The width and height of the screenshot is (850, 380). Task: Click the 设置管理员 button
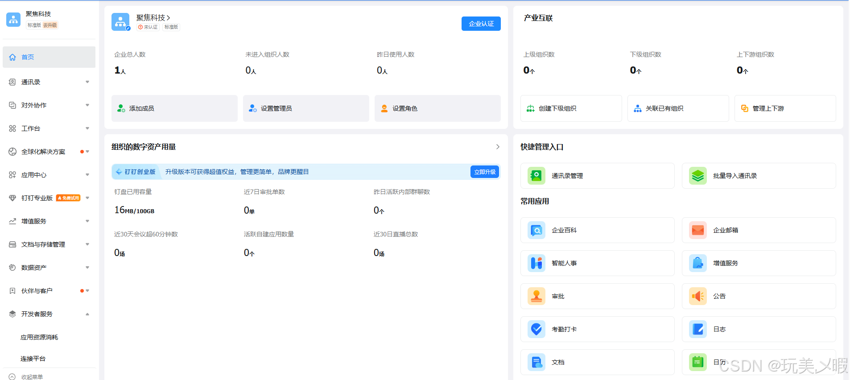(306, 108)
